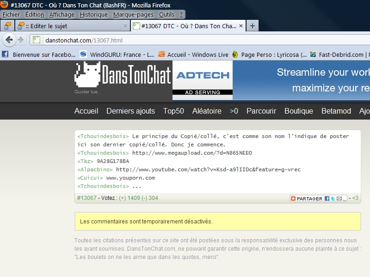Close the '#13067 DTC' tab

point(241,26)
